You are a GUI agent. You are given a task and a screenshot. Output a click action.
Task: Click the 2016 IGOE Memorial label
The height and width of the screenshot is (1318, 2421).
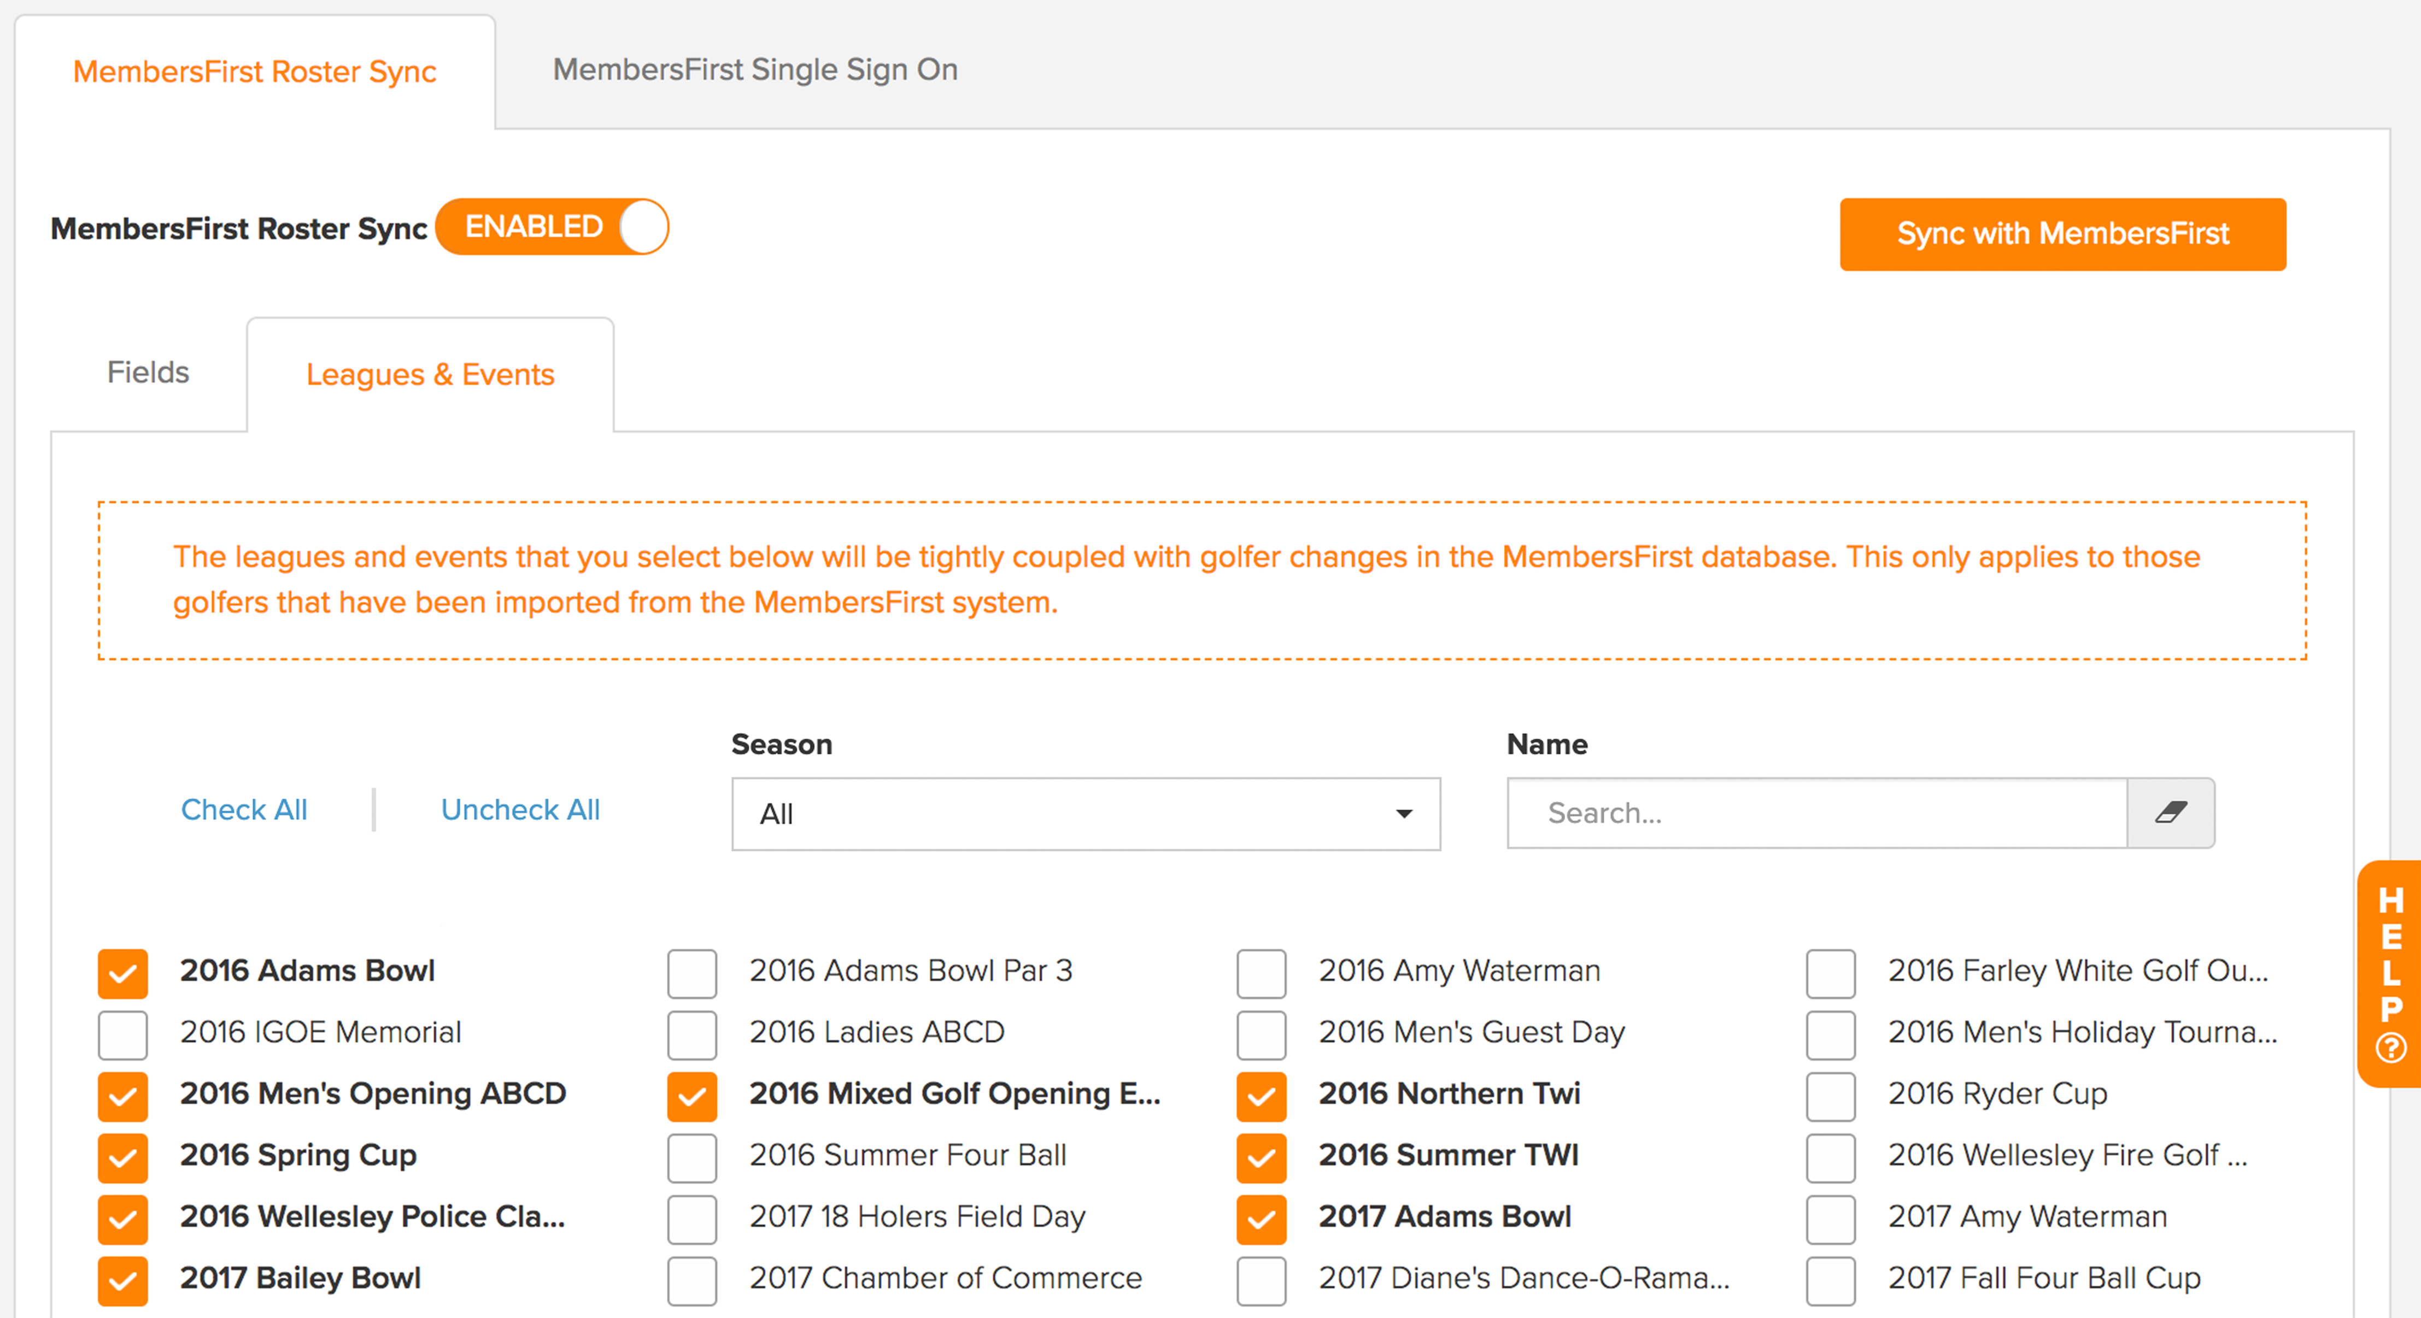pyautogui.click(x=320, y=1032)
